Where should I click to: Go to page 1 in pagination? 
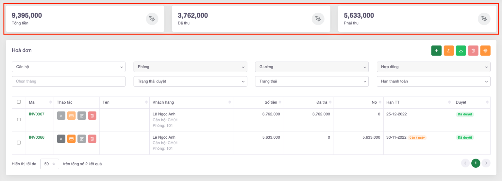coord(476,163)
